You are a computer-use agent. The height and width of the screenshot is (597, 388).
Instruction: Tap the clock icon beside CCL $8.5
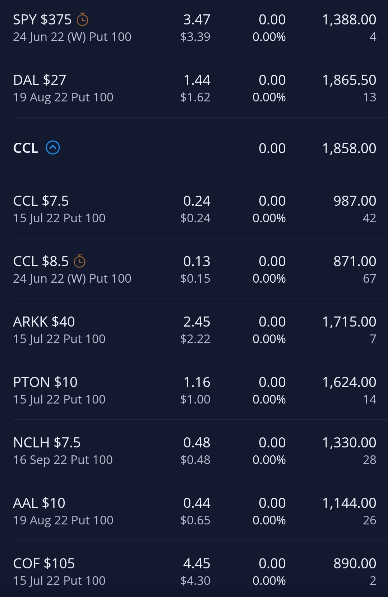[80, 261]
